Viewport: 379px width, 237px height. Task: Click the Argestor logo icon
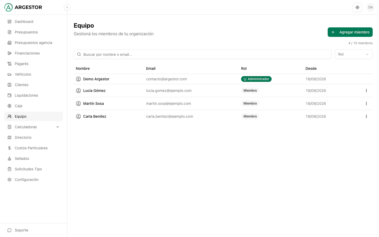click(x=8, y=7)
